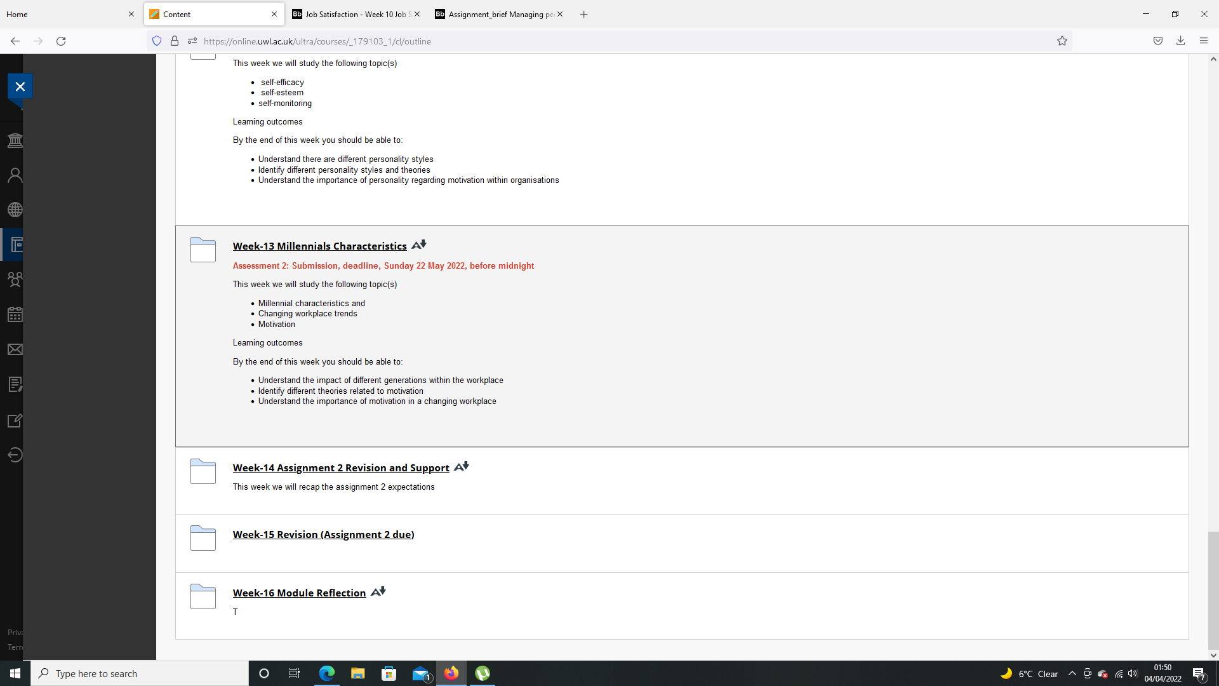Screen dimensions: 1219x686
Task: Click tracking protection shield icon
Action: coord(157,41)
